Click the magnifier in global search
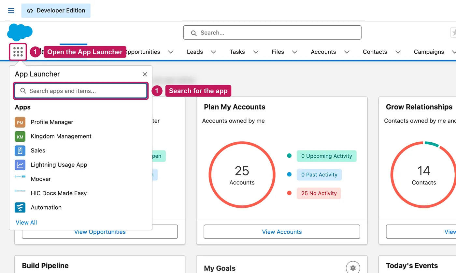 click(193, 33)
